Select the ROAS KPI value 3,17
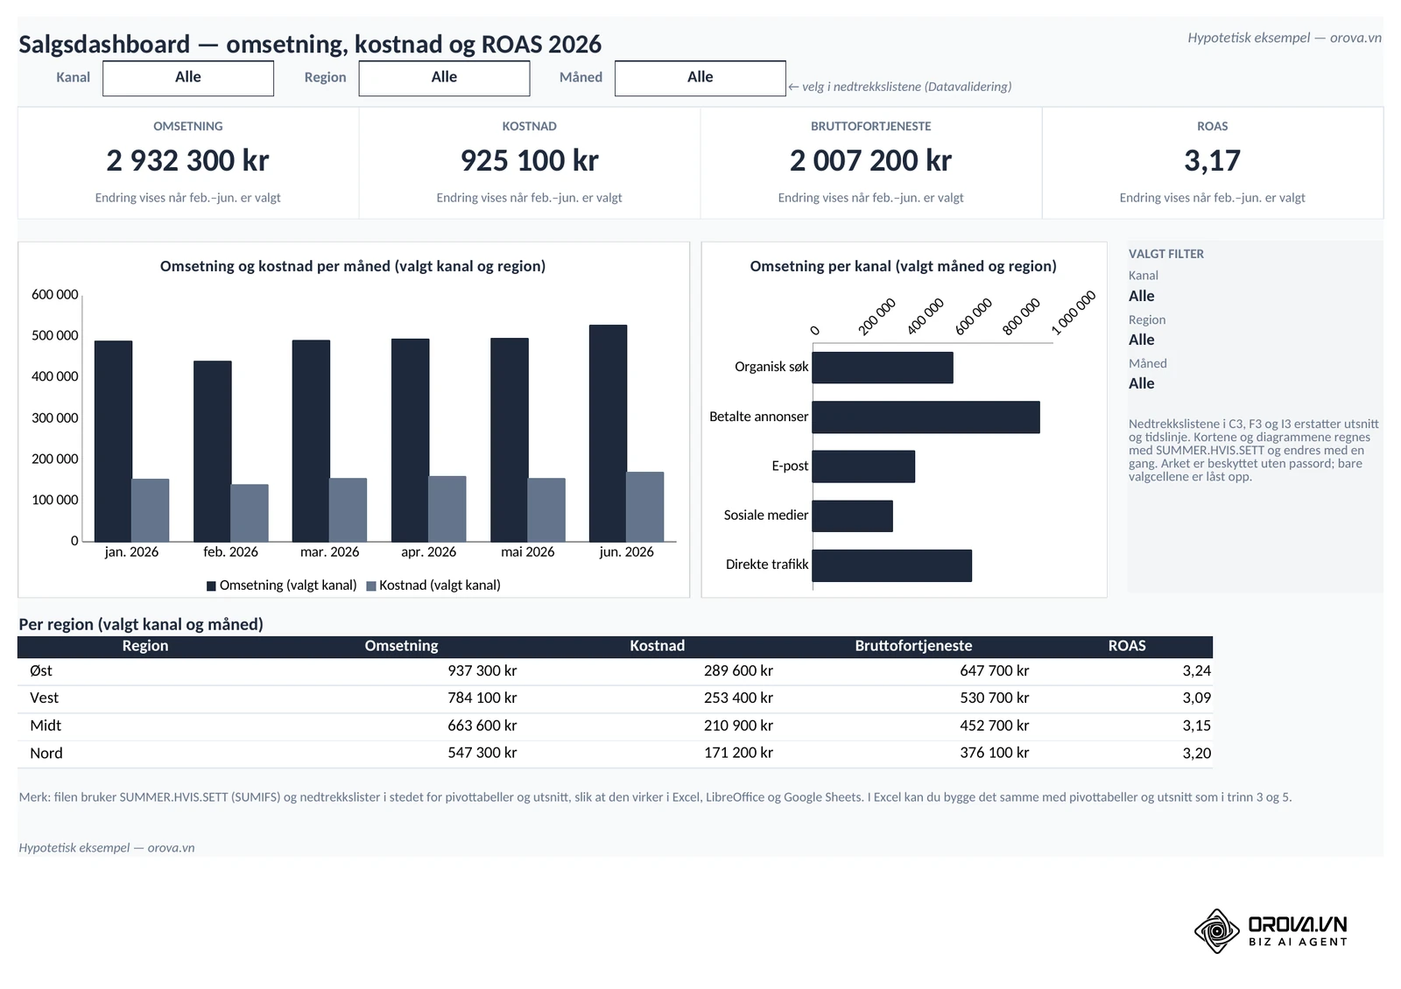This screenshot has height=989, width=1401. tap(1212, 161)
